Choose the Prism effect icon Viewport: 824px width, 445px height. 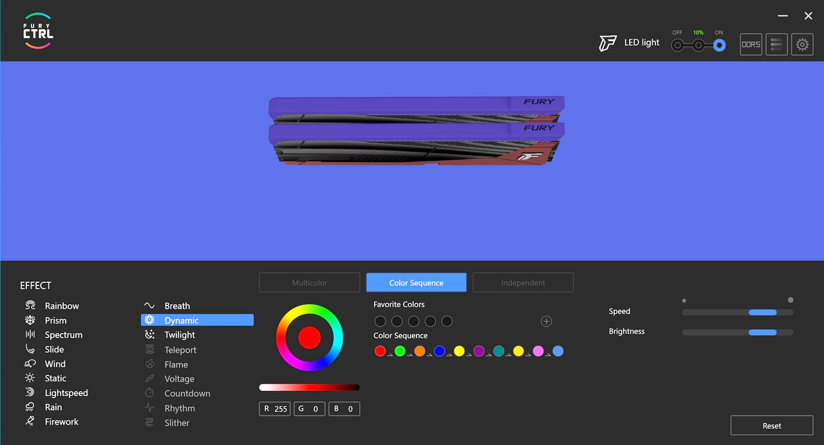(30, 320)
